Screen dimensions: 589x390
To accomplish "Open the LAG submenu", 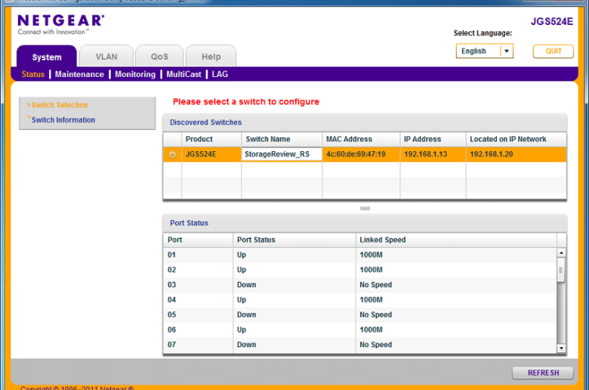I will 220,74.
